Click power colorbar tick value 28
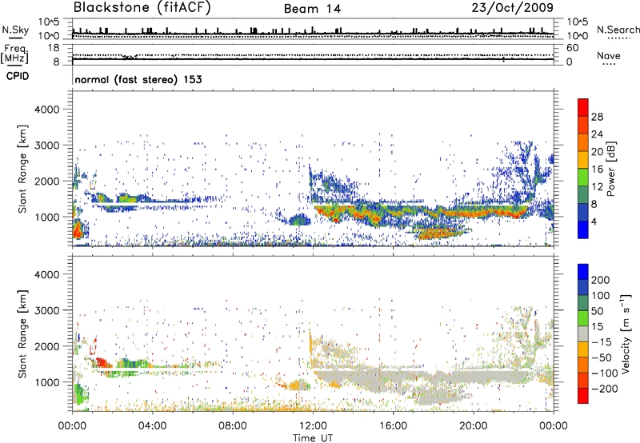This screenshot has width=640, height=443. point(597,117)
